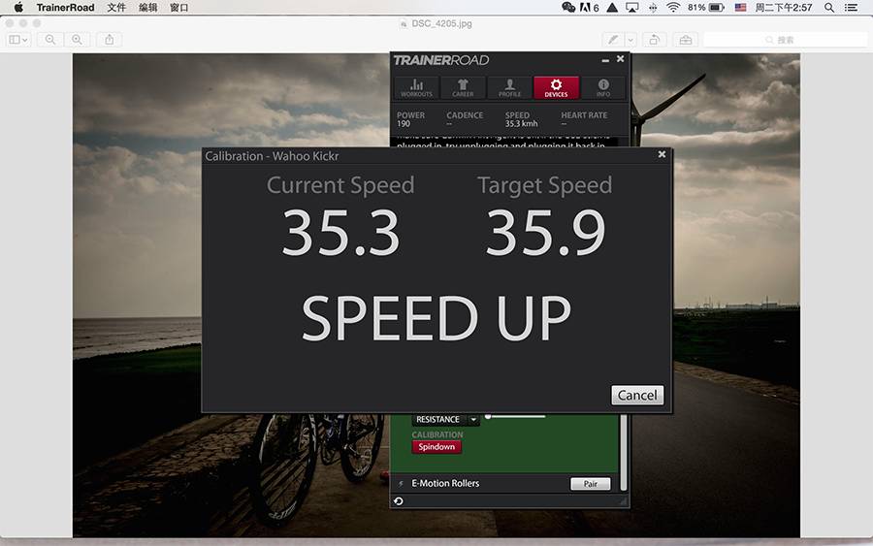Click the Cadence readout
This screenshot has width=873, height=546.
click(x=465, y=119)
